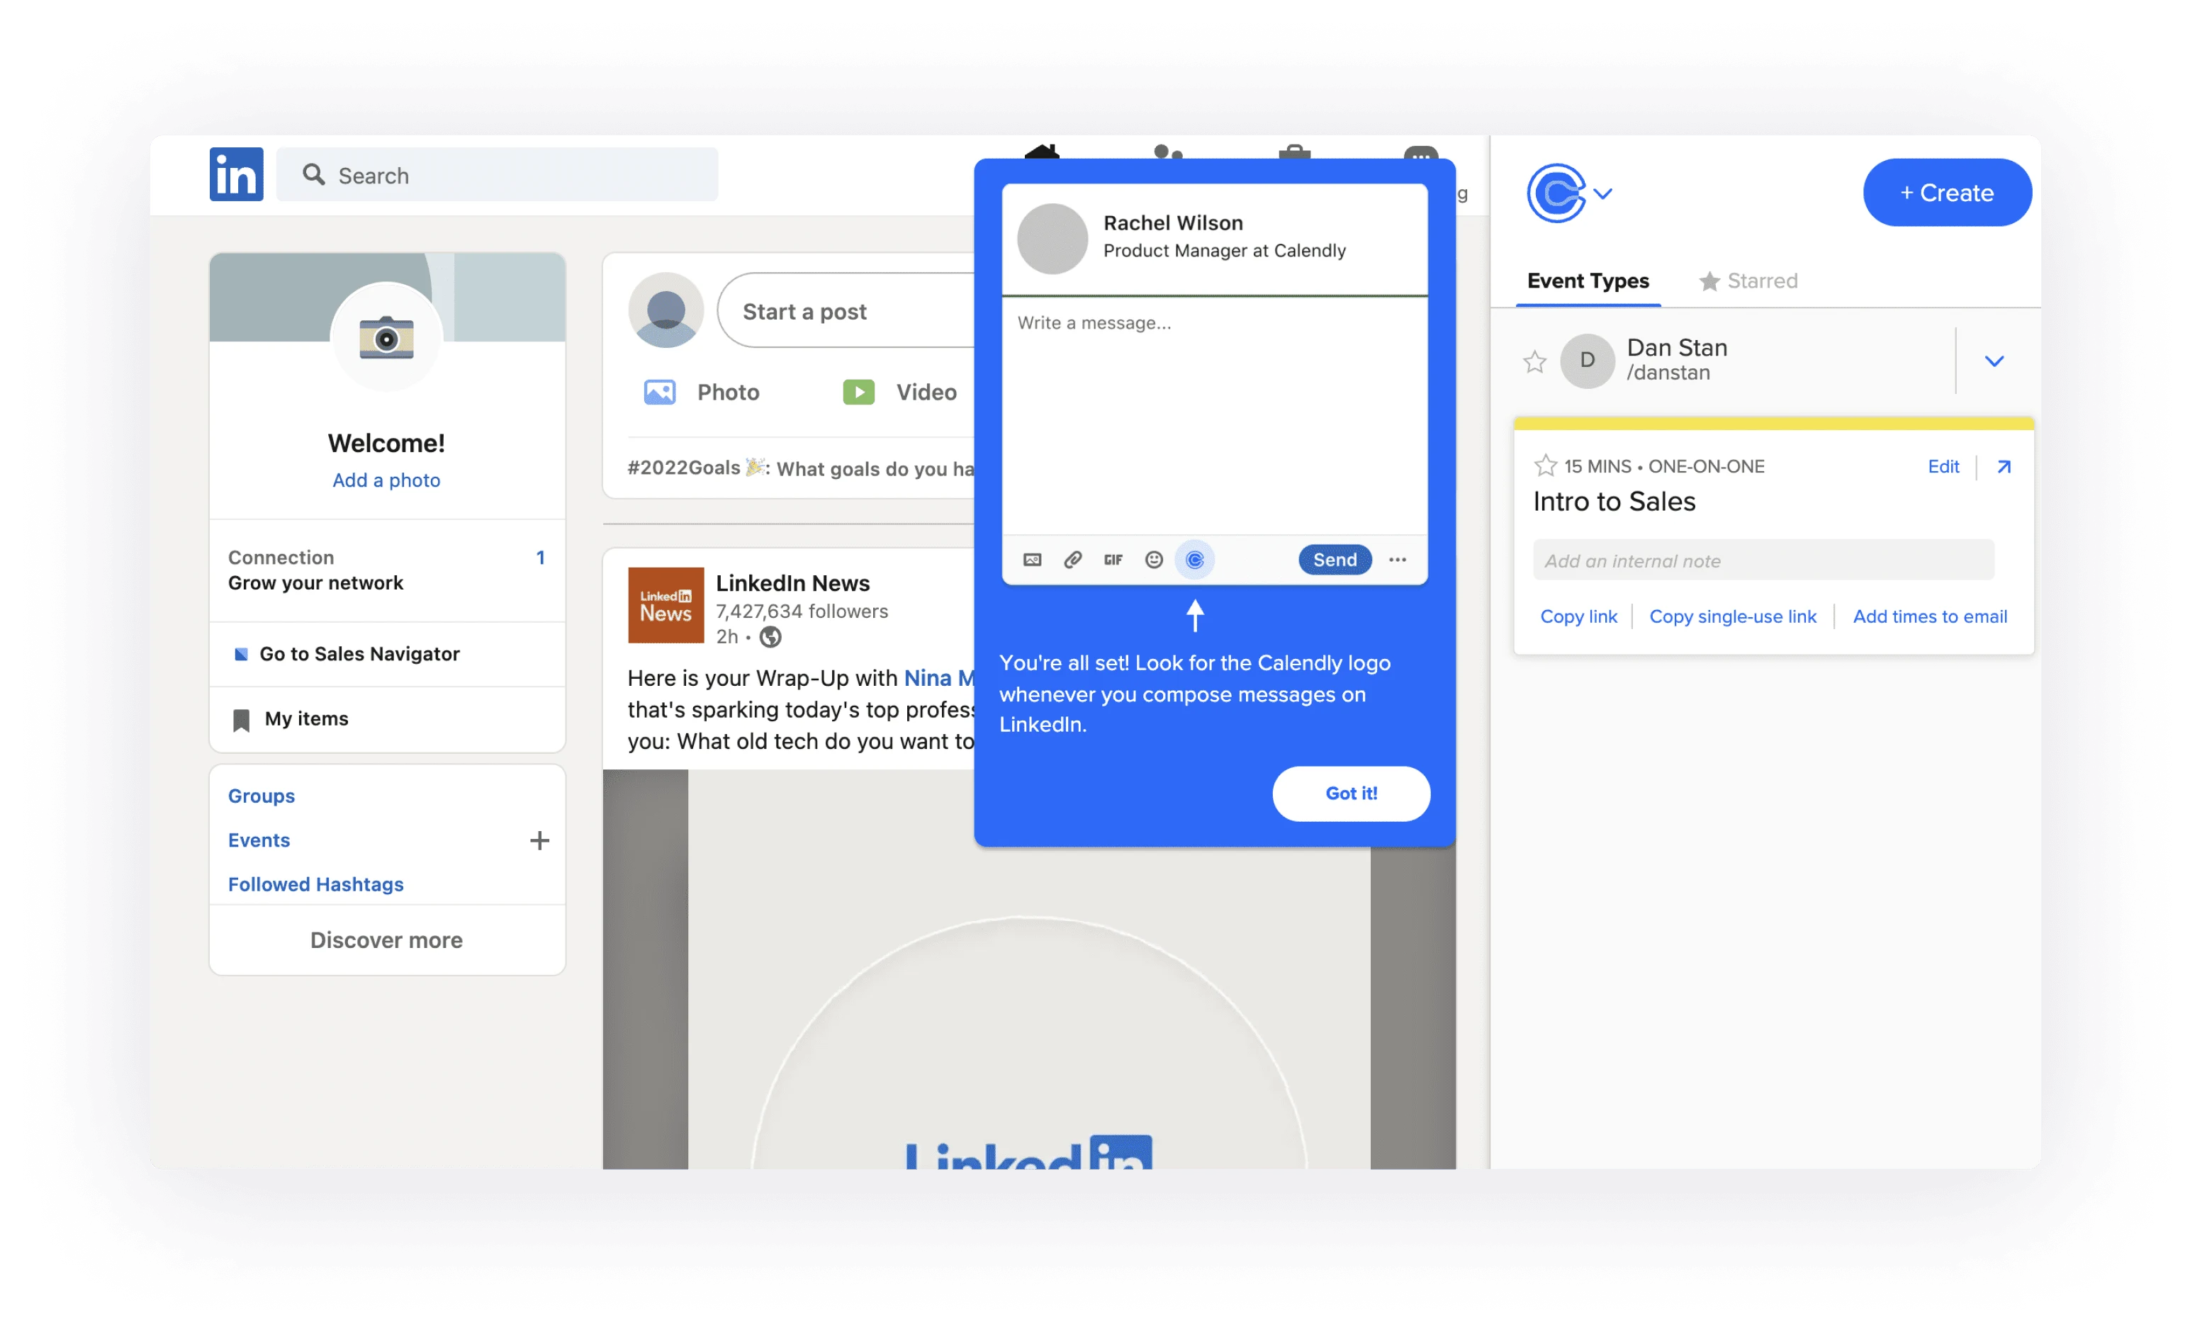Click the Got it button to dismiss tooltip

(1349, 791)
